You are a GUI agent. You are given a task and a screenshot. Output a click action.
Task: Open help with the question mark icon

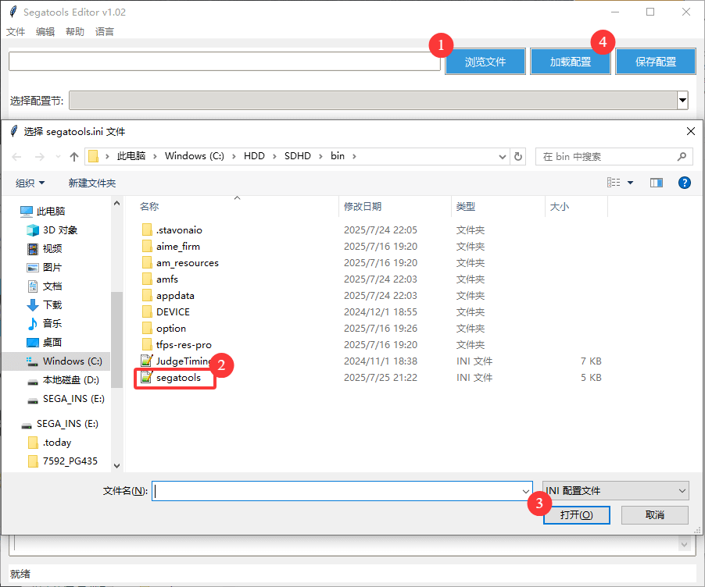click(x=685, y=183)
